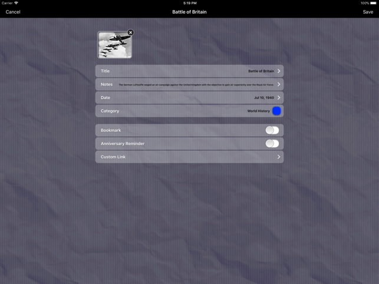Enable the Bookmark switch

[272, 130]
